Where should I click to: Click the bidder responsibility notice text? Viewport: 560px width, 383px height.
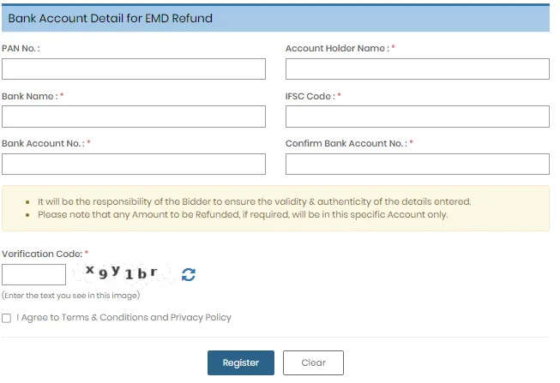tap(254, 201)
